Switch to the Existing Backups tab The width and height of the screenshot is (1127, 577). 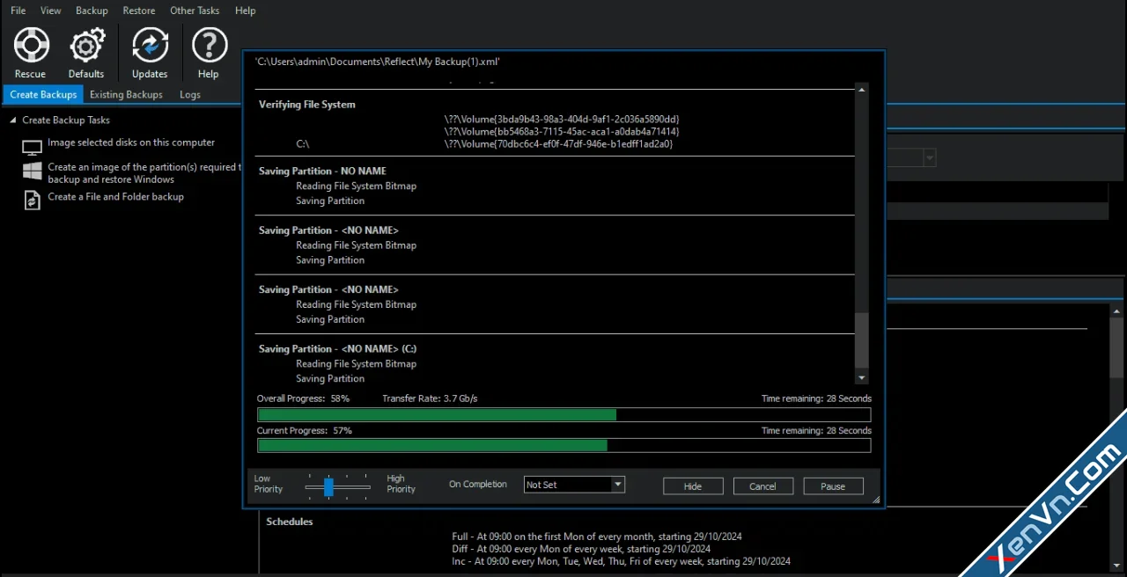click(x=126, y=94)
